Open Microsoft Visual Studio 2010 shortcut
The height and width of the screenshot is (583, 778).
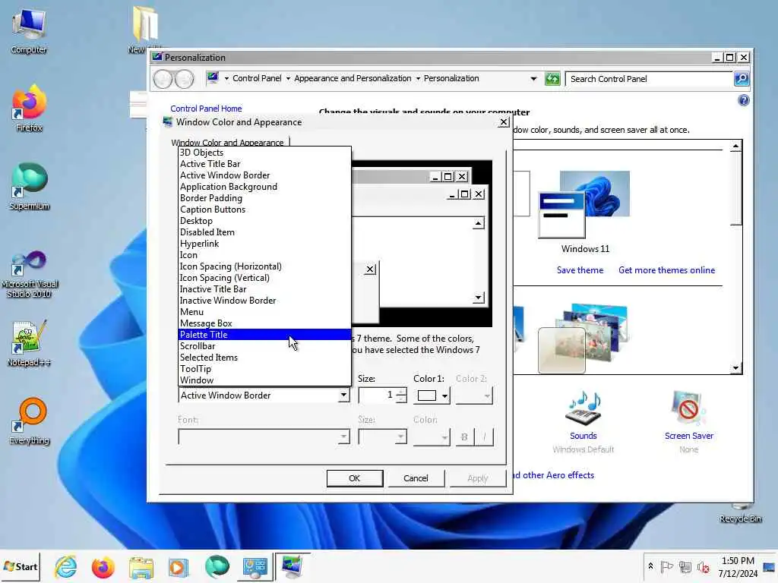[30, 273]
